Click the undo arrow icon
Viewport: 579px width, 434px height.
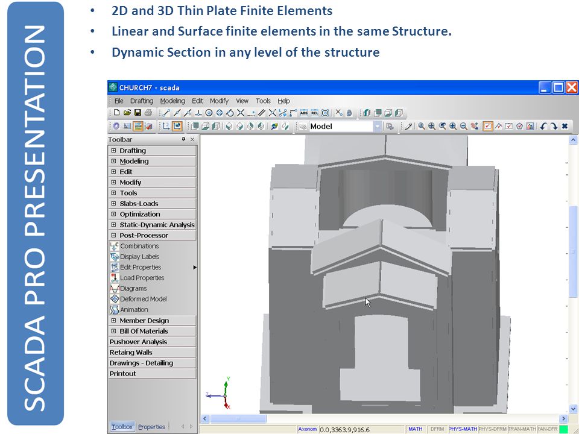[543, 126]
